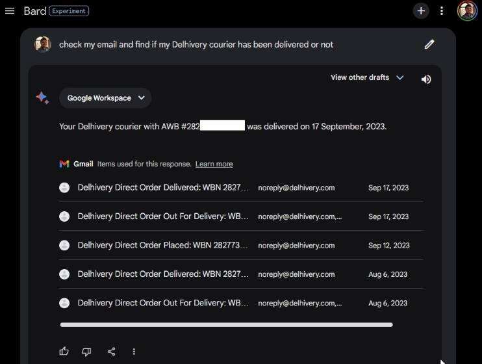Click the thumbs up good response icon

pos(64,352)
